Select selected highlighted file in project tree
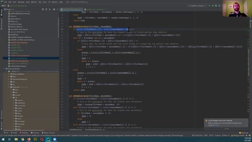The image size is (252, 142). pyautogui.click(x=31, y=58)
